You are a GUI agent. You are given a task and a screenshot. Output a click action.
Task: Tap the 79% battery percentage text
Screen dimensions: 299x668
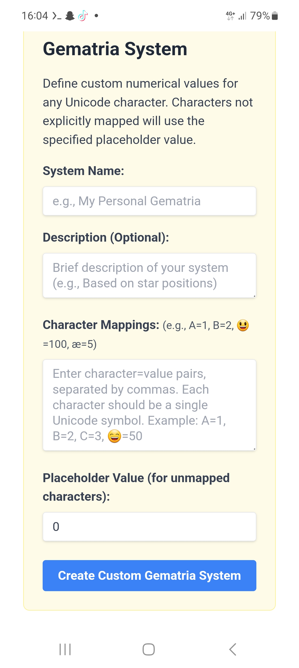tap(260, 16)
